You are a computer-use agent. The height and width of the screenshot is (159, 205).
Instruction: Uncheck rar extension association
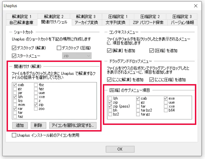click(15, 109)
